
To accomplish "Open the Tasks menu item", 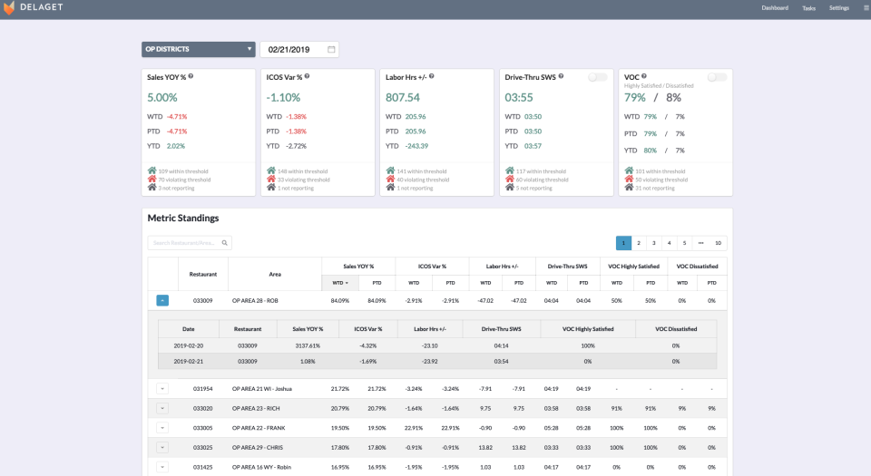I will [x=808, y=8].
